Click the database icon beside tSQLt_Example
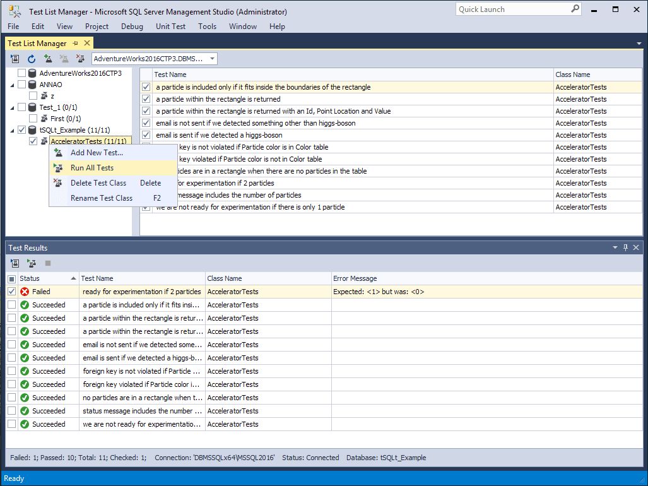 click(x=32, y=130)
